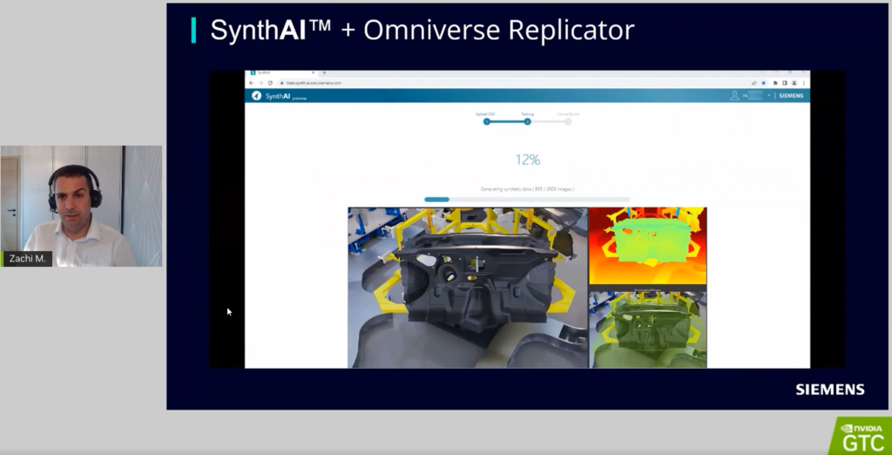Click the bookmark star icon
Screen dimensions: 892x455
click(763, 83)
